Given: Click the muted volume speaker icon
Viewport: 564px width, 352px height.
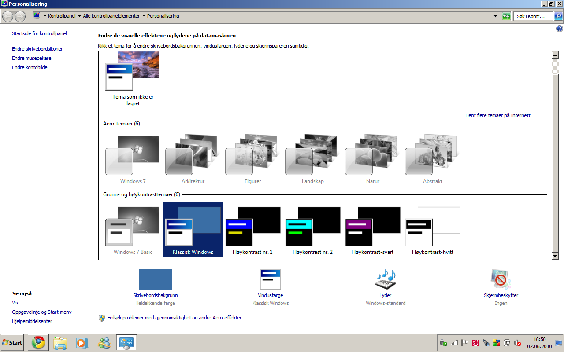Looking at the screenshot, I should coord(518,343).
